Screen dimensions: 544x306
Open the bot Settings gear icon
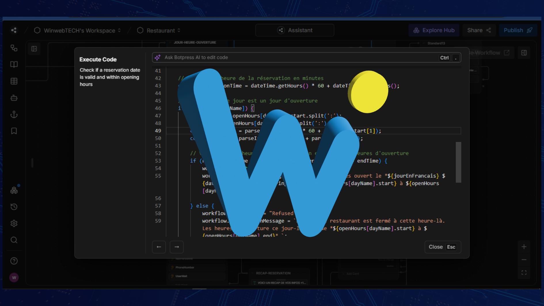(14, 224)
